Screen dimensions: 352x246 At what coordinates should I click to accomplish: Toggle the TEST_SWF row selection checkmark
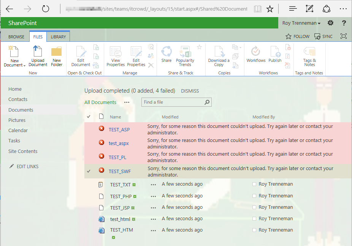pos(89,171)
